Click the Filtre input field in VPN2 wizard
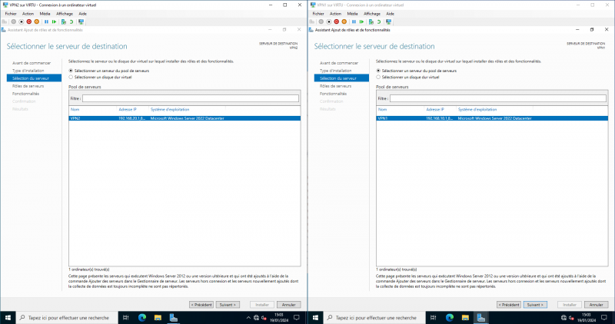The width and height of the screenshot is (615, 324). tap(191, 99)
